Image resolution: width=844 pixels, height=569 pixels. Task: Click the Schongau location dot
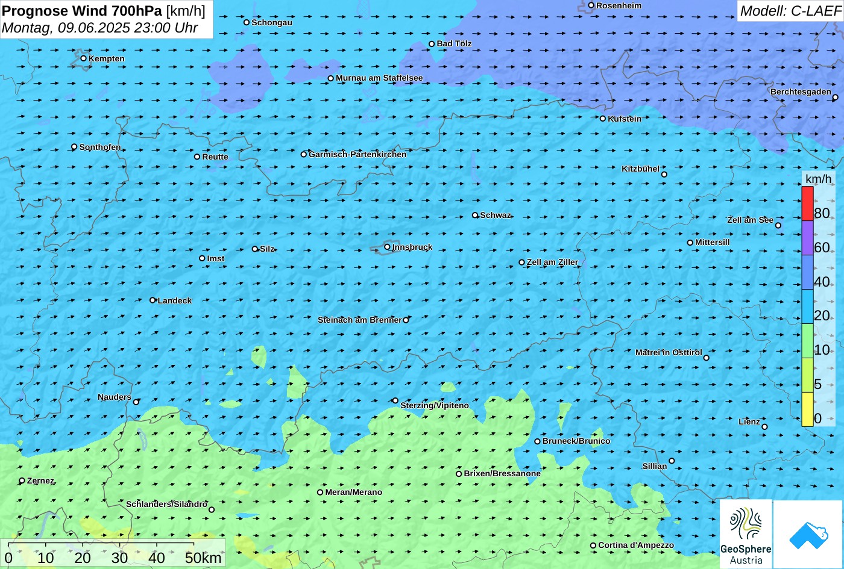(247, 22)
